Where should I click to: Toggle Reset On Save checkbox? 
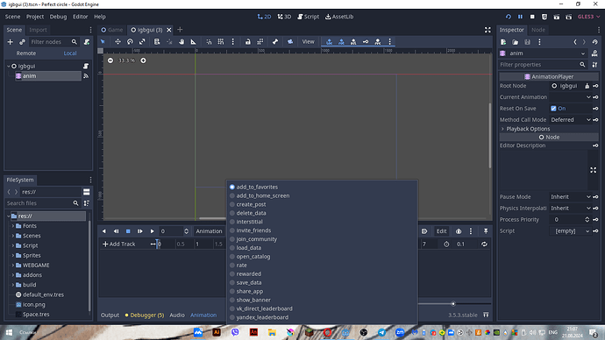click(553, 109)
